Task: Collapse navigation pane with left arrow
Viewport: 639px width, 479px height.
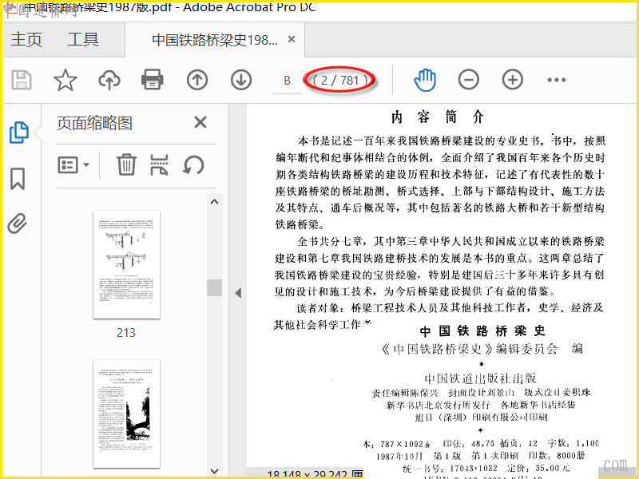Action: pos(238,292)
